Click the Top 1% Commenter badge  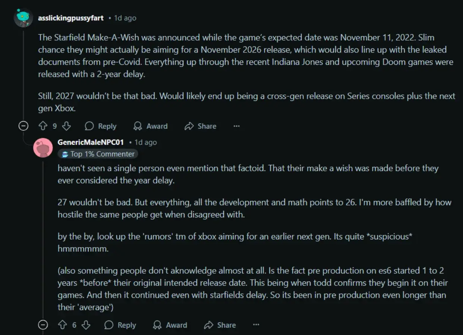point(98,154)
